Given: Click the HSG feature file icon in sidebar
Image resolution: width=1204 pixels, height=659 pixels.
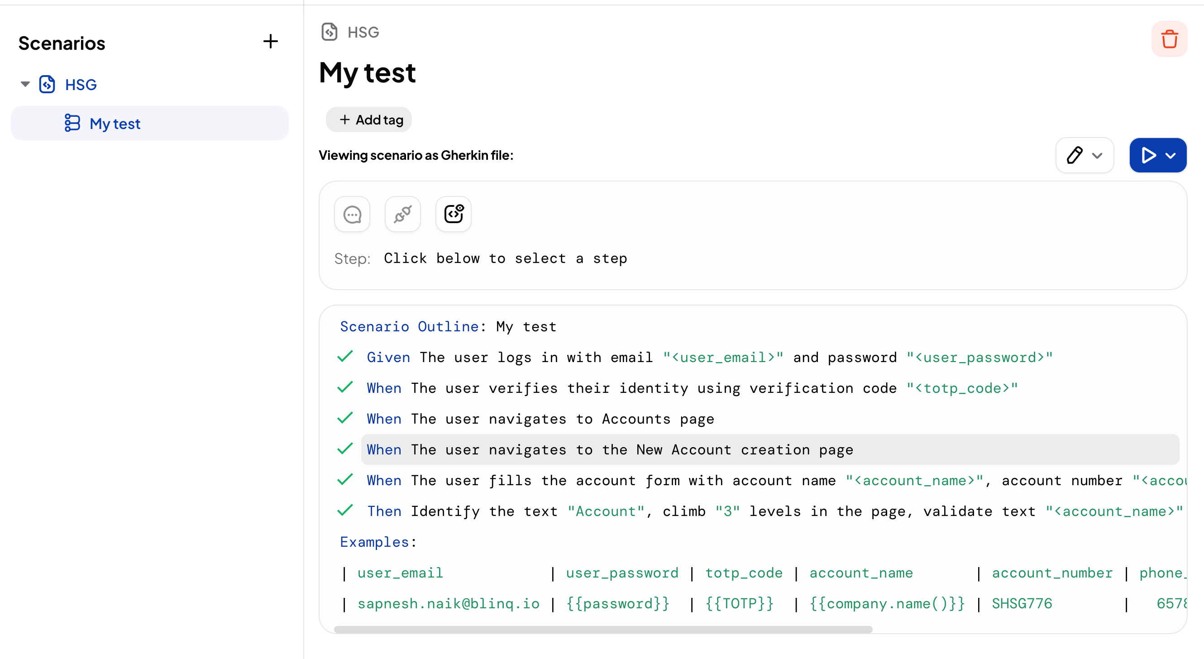Looking at the screenshot, I should [x=47, y=85].
